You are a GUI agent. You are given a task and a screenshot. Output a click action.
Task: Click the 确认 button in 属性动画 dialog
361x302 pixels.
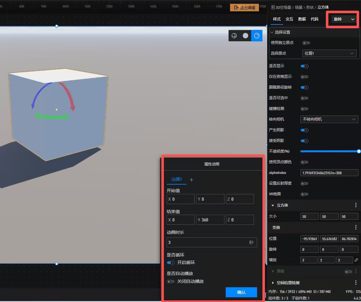click(241, 292)
